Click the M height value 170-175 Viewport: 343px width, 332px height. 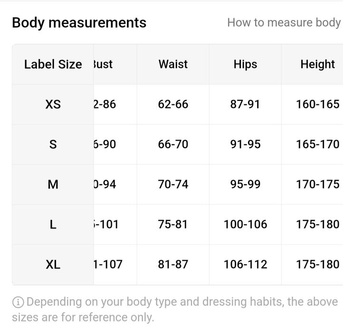[317, 184]
